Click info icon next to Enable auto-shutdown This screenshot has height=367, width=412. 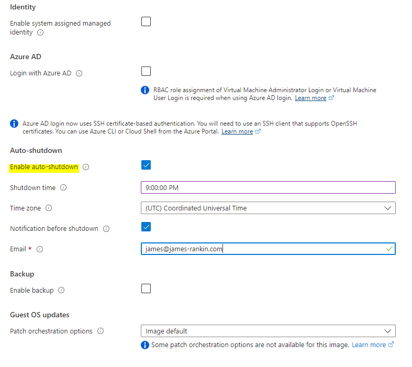(x=86, y=168)
